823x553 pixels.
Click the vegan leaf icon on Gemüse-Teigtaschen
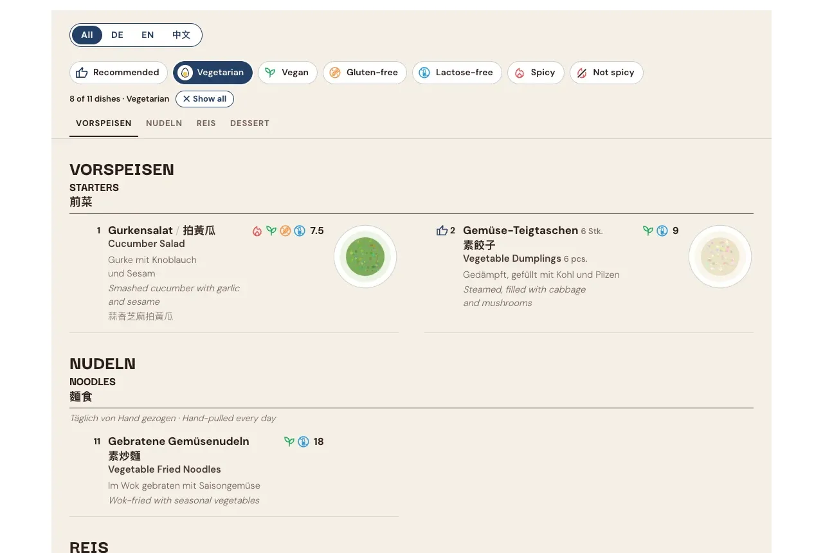click(x=648, y=231)
